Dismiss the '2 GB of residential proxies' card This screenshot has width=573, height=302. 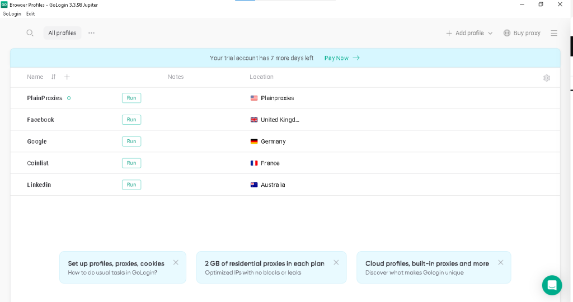pyautogui.click(x=336, y=262)
